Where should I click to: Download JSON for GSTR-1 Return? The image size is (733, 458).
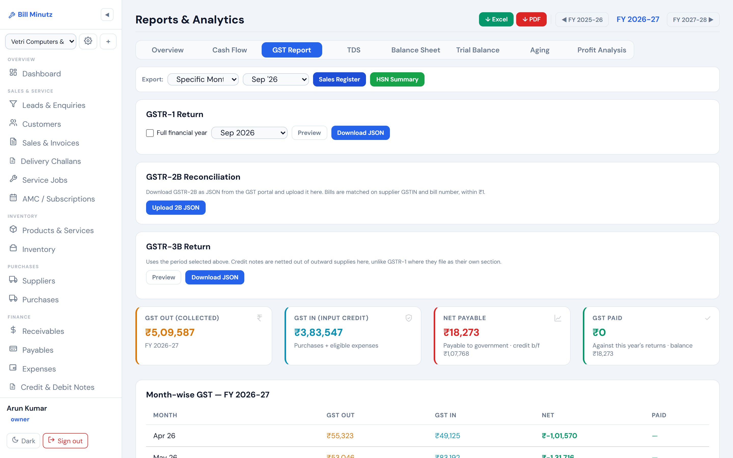[360, 133]
